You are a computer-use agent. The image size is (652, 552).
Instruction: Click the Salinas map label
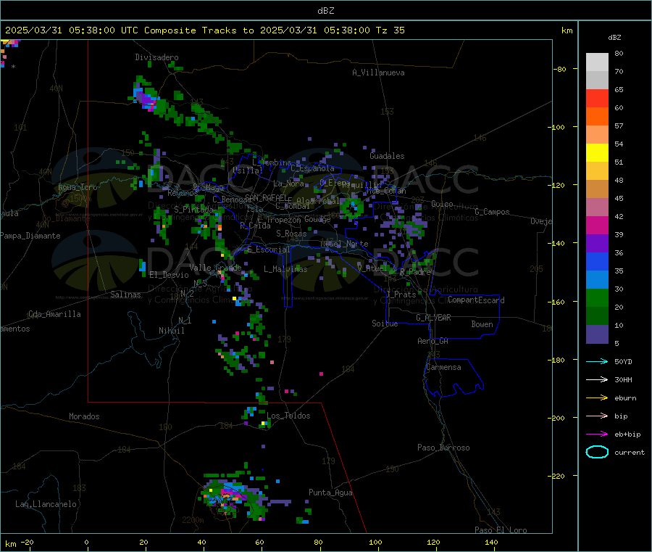click(x=125, y=294)
